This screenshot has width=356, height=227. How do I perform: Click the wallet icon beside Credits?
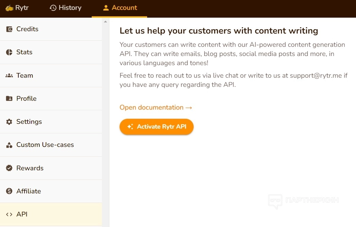click(9, 29)
